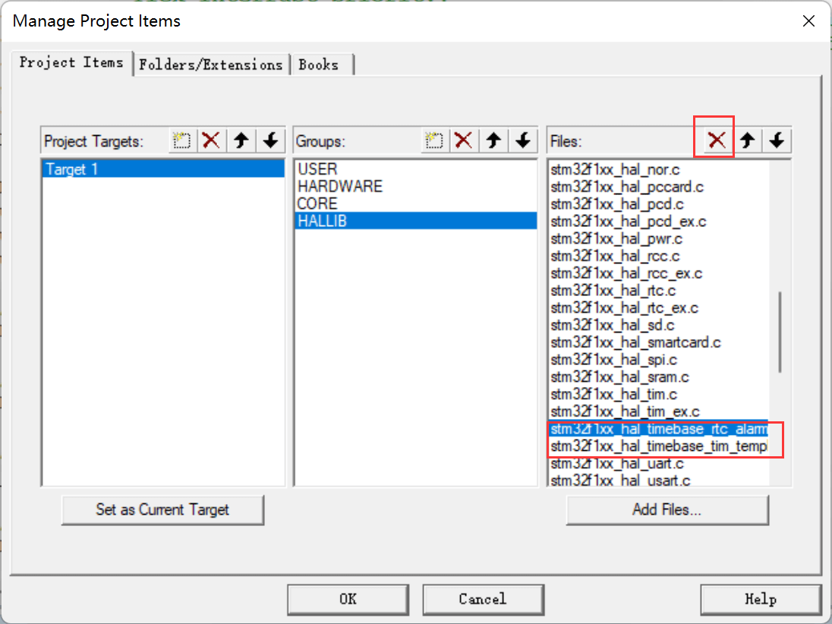Open the Books tab
Screen dimensions: 832x624
click(x=319, y=65)
